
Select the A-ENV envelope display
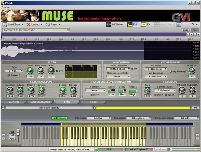tap(196, 43)
